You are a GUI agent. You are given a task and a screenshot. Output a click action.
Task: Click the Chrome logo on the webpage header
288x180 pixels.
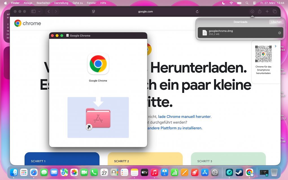28,23
